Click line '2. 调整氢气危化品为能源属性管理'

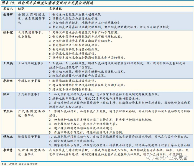[73, 19]
